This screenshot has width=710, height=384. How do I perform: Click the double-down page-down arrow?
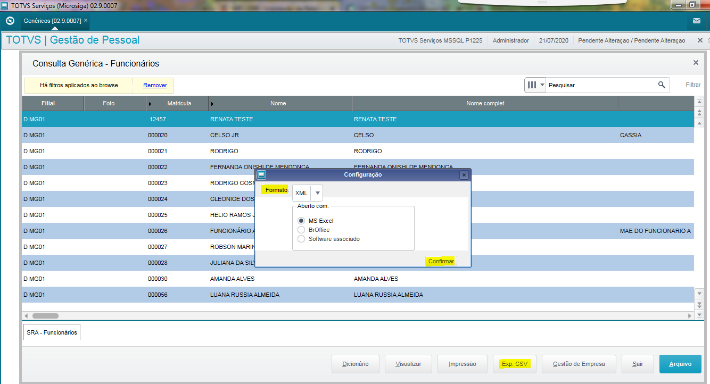click(699, 304)
